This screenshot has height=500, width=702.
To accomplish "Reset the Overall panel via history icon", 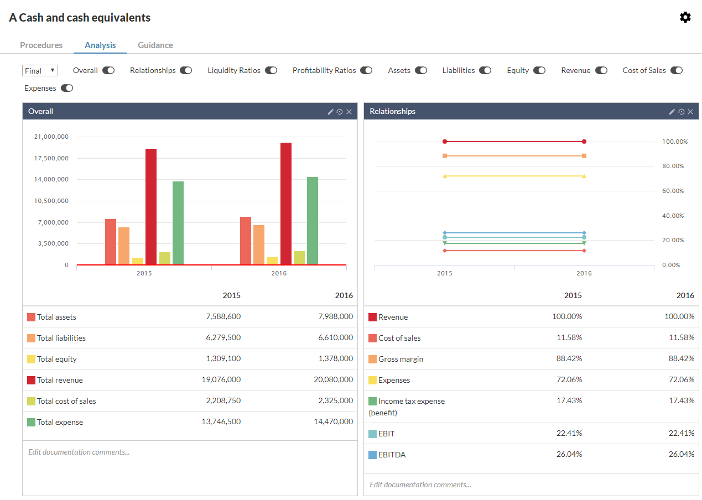I will [340, 111].
